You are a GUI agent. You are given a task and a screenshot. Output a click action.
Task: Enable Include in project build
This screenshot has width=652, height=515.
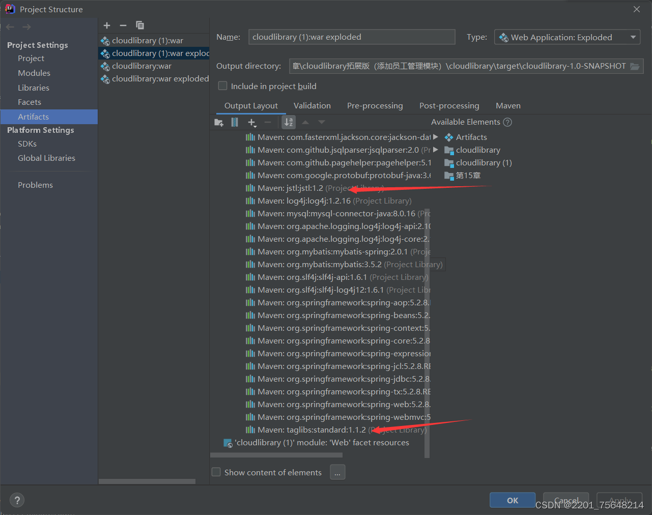pos(222,86)
